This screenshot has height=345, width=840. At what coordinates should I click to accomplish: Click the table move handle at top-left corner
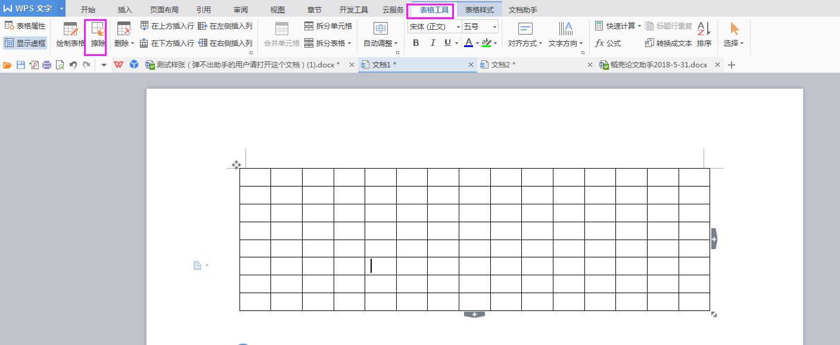pos(236,164)
